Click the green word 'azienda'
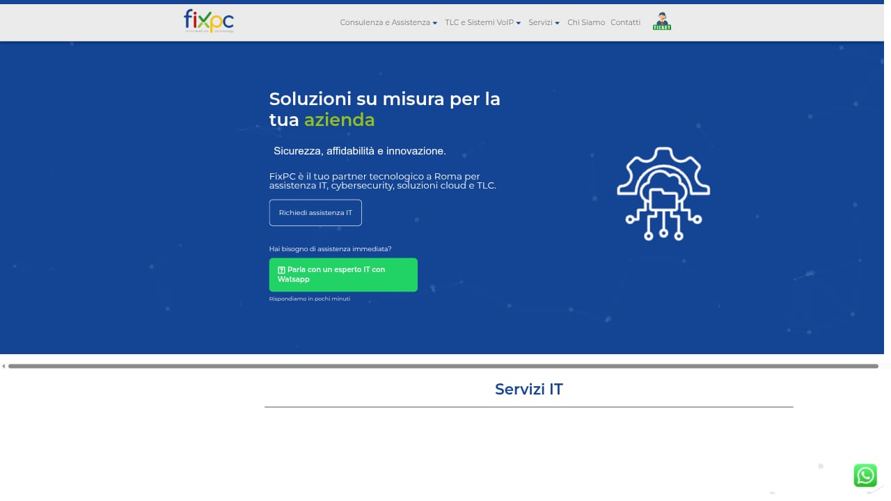891x501 pixels. tap(340, 120)
